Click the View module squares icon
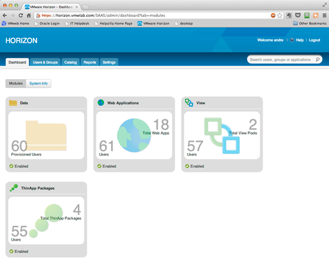 pos(189,102)
